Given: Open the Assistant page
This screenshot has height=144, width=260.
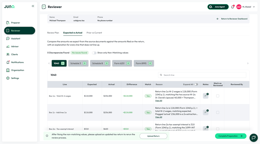Looking at the screenshot, I should [x=19, y=39].
